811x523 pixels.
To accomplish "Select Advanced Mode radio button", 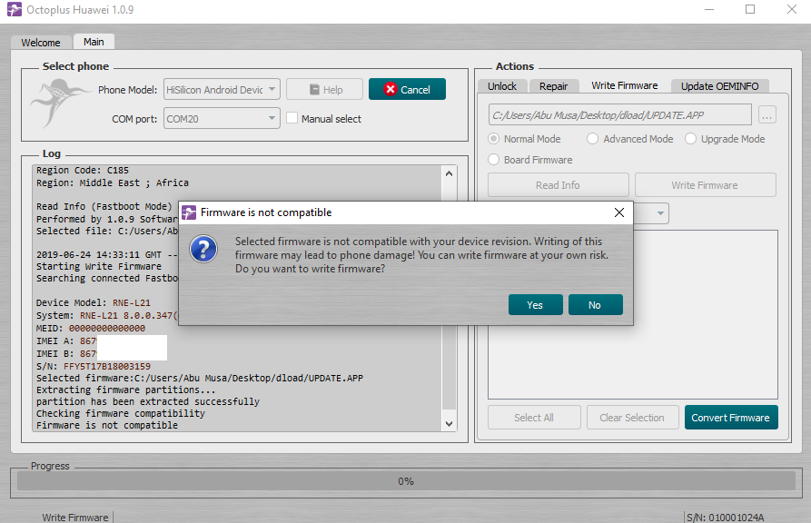I will pos(593,139).
